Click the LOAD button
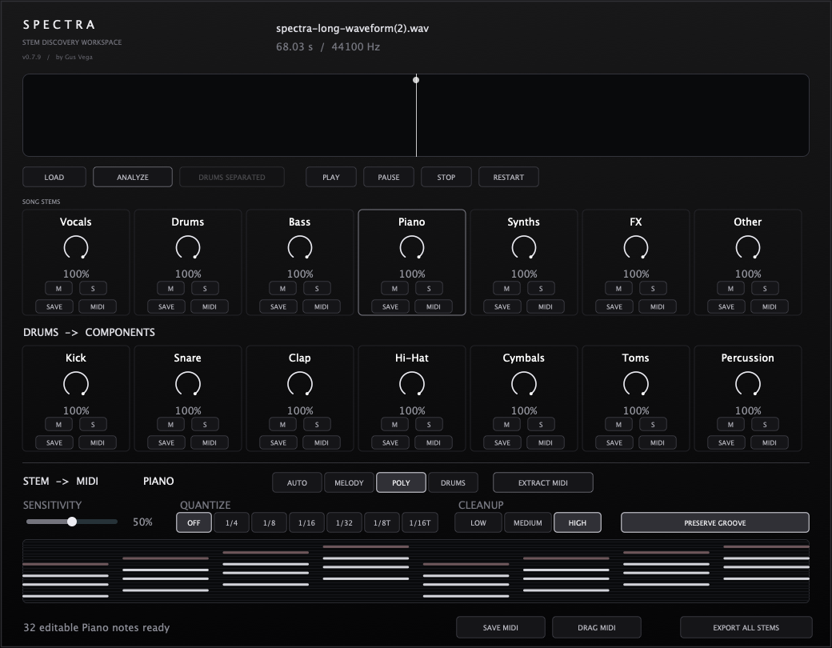This screenshot has height=648, width=832. (54, 177)
